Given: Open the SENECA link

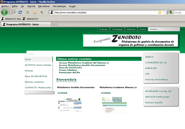Looking at the screenshot, I should (x=149, y=57).
